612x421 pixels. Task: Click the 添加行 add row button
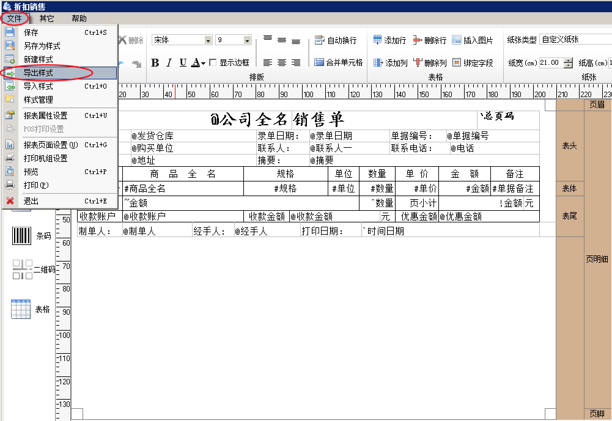[x=389, y=40]
